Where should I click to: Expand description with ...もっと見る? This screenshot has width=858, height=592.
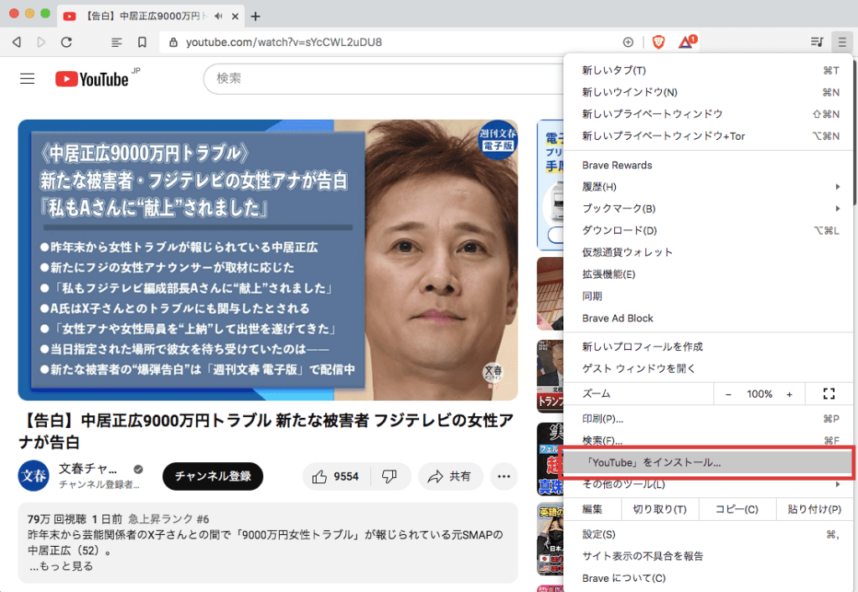coord(61,566)
